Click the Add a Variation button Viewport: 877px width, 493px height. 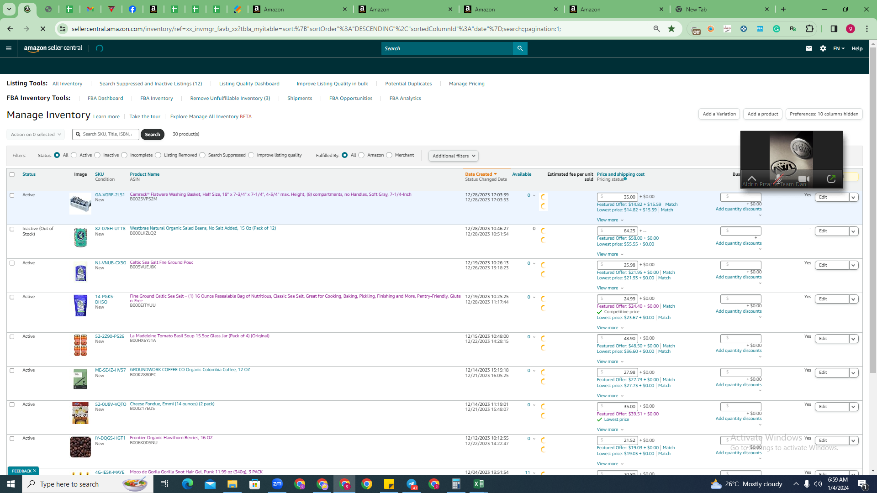tap(719, 114)
